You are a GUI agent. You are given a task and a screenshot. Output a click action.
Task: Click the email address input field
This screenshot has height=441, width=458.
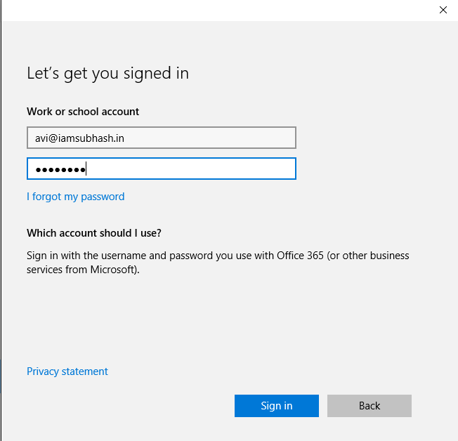(161, 138)
